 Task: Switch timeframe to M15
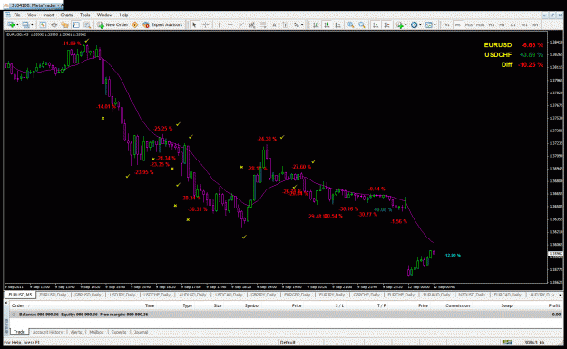coord(469,25)
